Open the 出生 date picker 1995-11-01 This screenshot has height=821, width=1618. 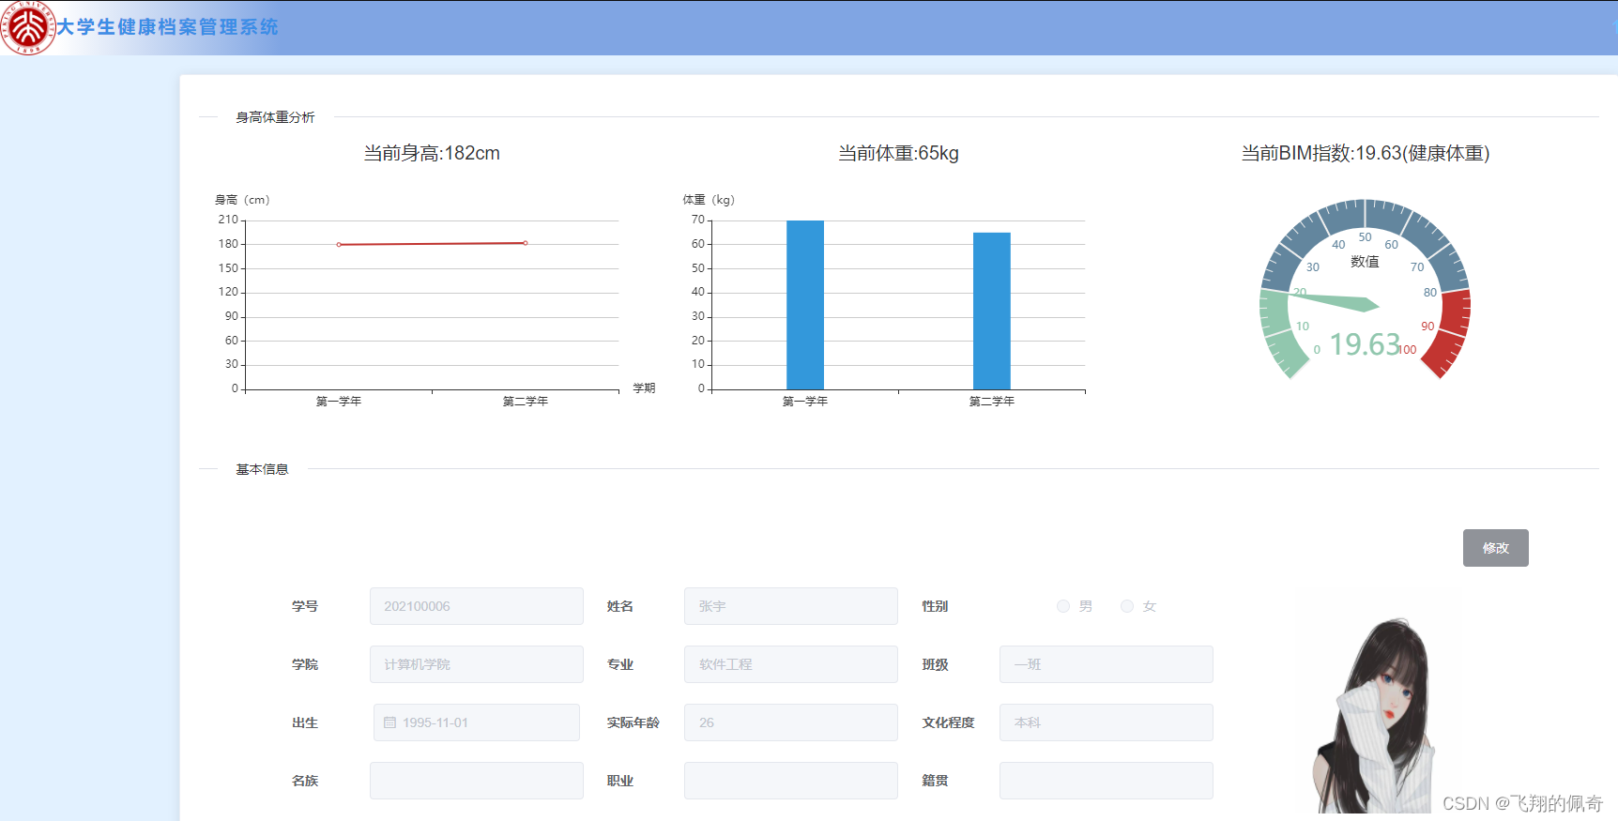click(477, 722)
